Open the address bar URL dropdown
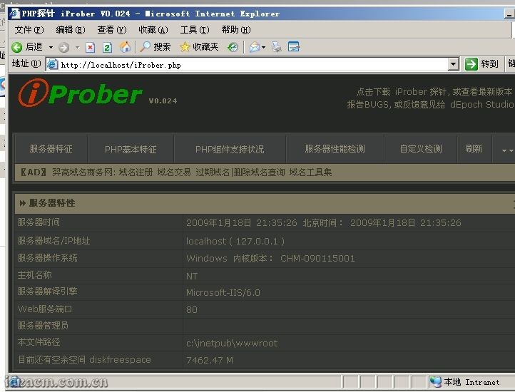The height and width of the screenshot is (392, 515). (x=454, y=64)
